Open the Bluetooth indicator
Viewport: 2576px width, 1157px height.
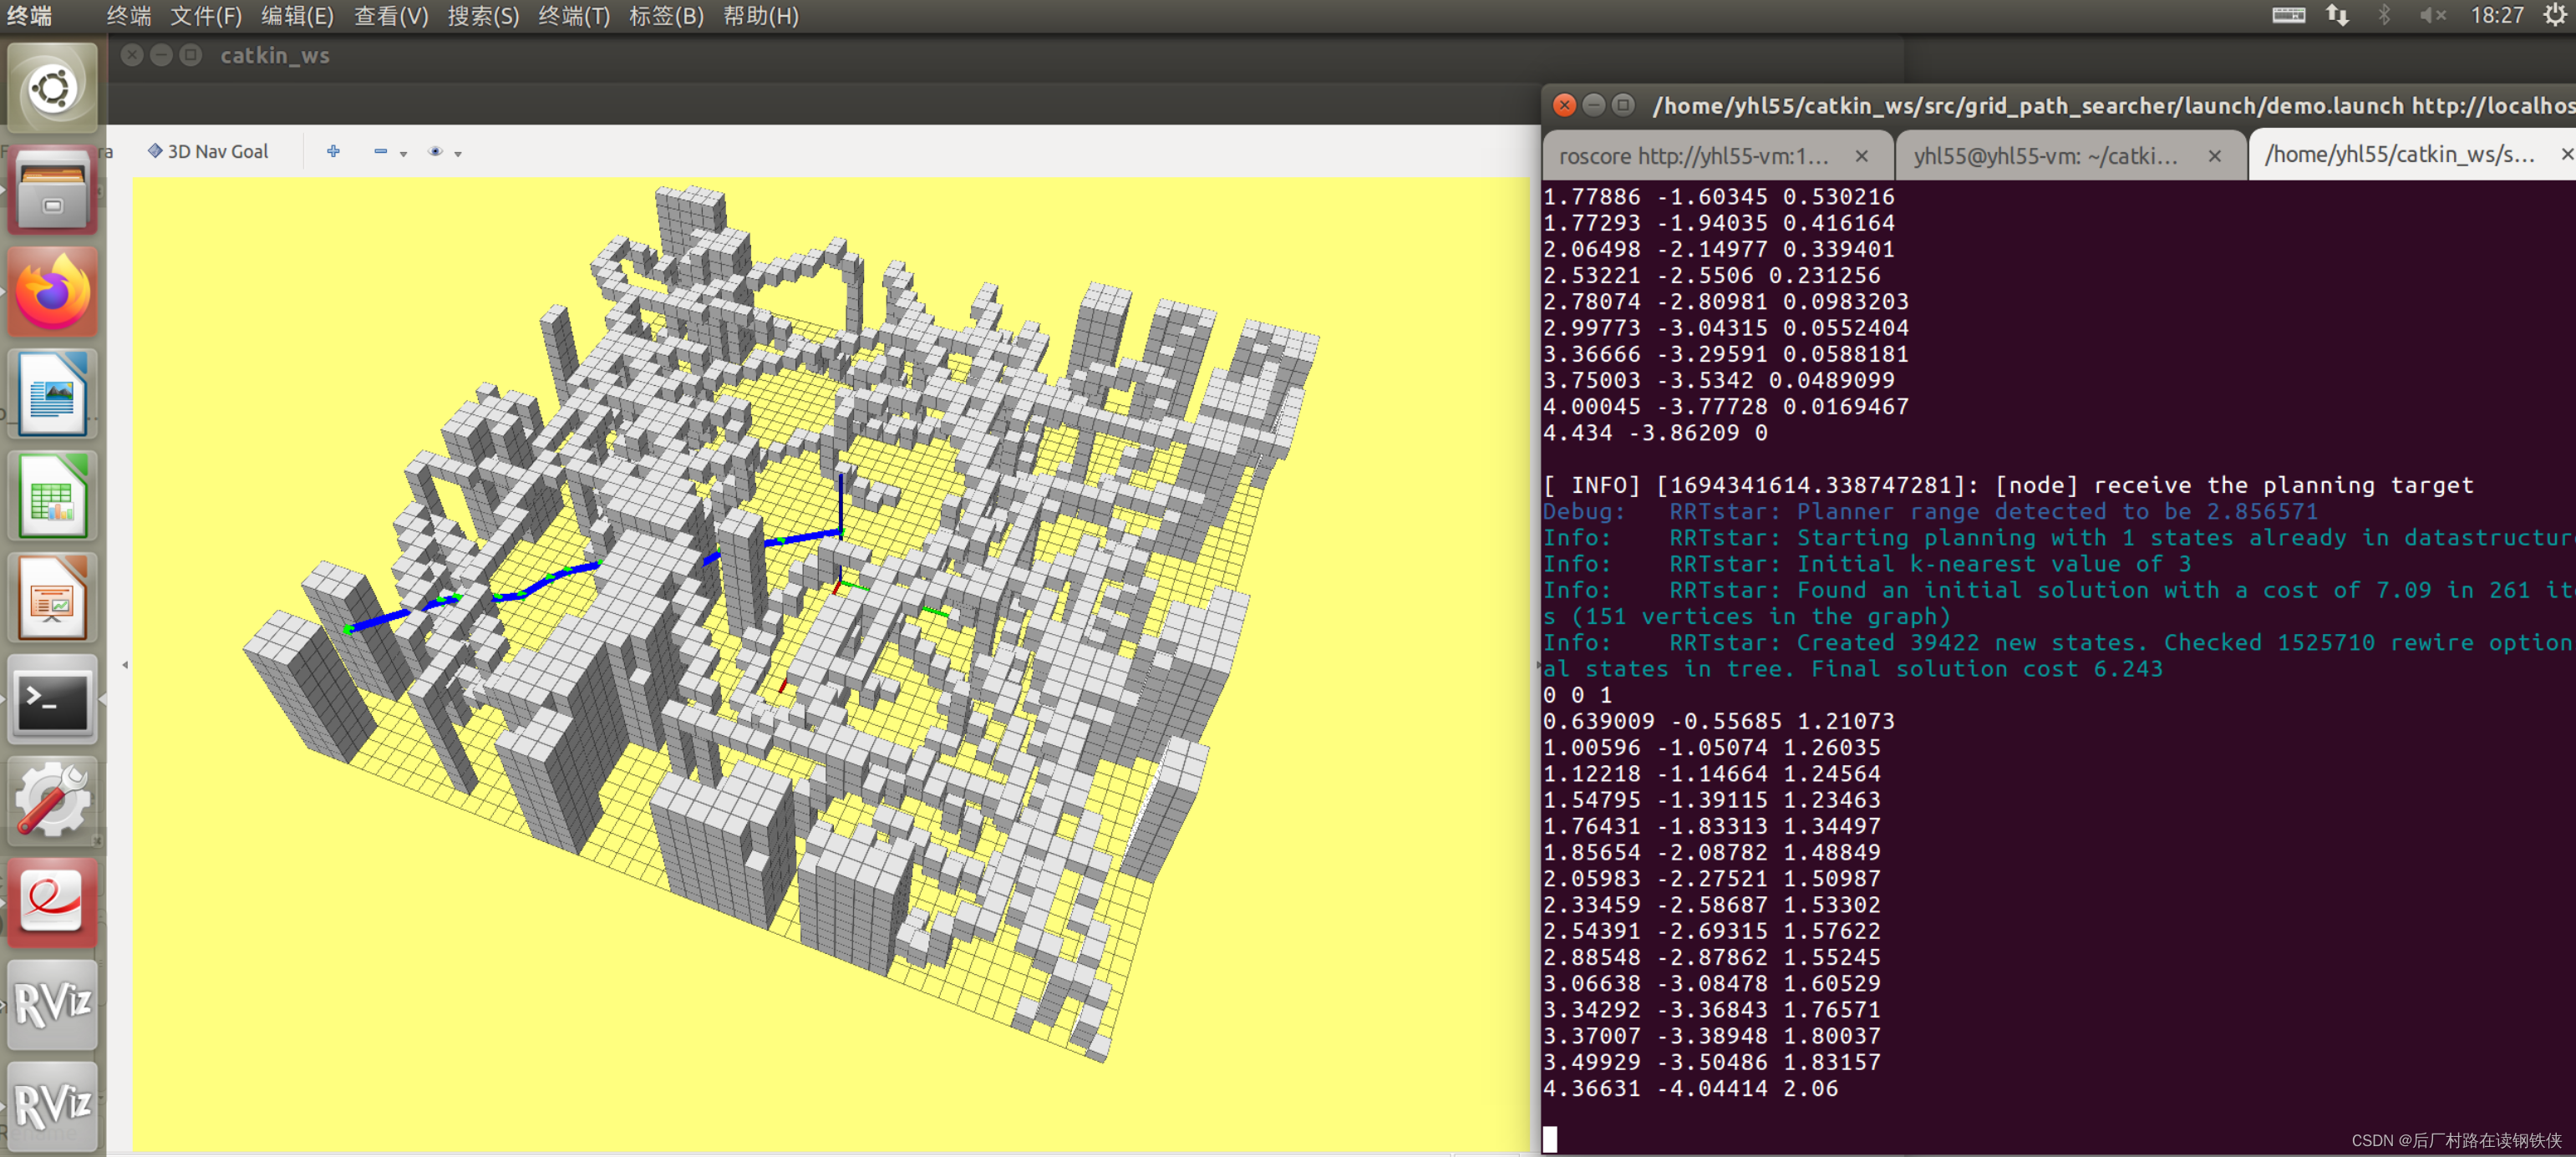click(x=2385, y=15)
